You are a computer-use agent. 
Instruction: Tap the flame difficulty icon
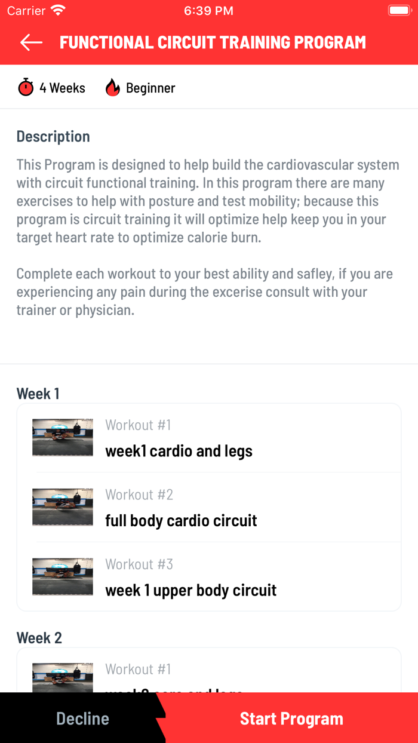112,87
